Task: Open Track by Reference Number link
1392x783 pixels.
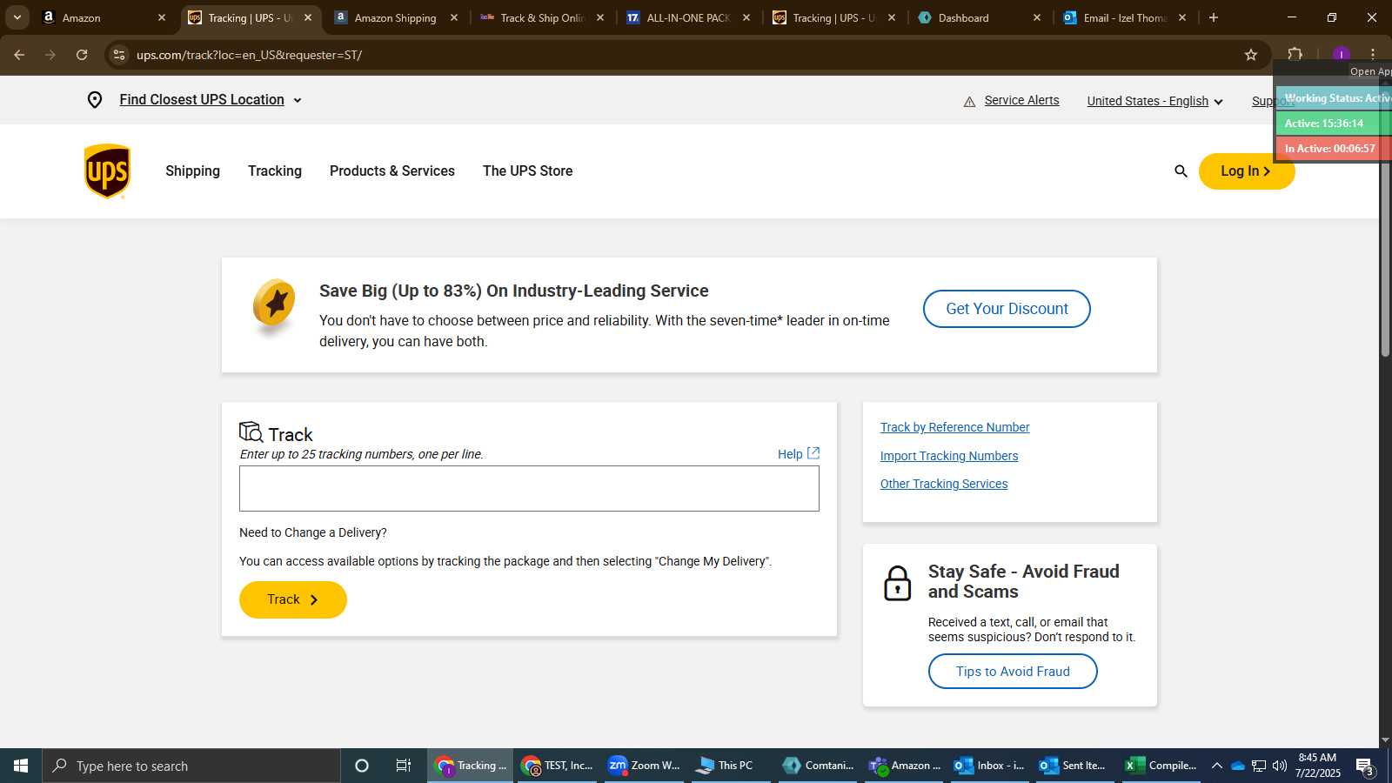Action: coord(954,427)
